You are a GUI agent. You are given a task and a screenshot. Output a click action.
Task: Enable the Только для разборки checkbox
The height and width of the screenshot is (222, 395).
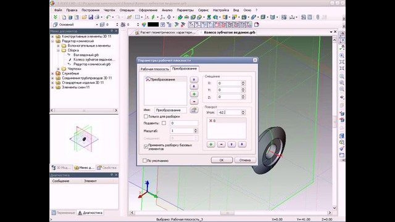(x=146, y=117)
